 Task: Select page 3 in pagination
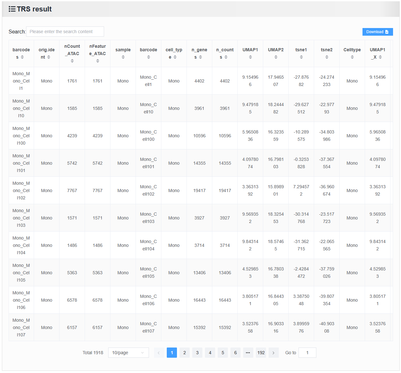[197, 353]
